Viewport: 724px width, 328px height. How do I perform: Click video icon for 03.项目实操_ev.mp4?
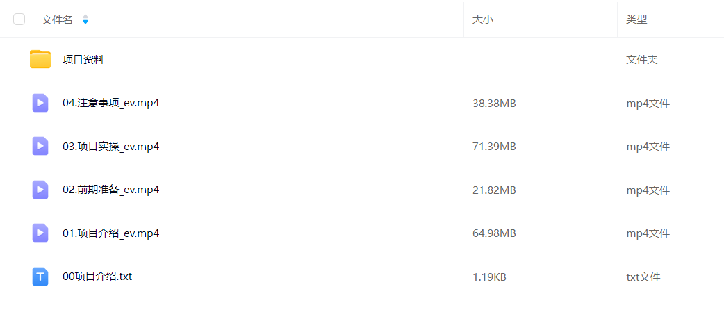[x=40, y=147]
